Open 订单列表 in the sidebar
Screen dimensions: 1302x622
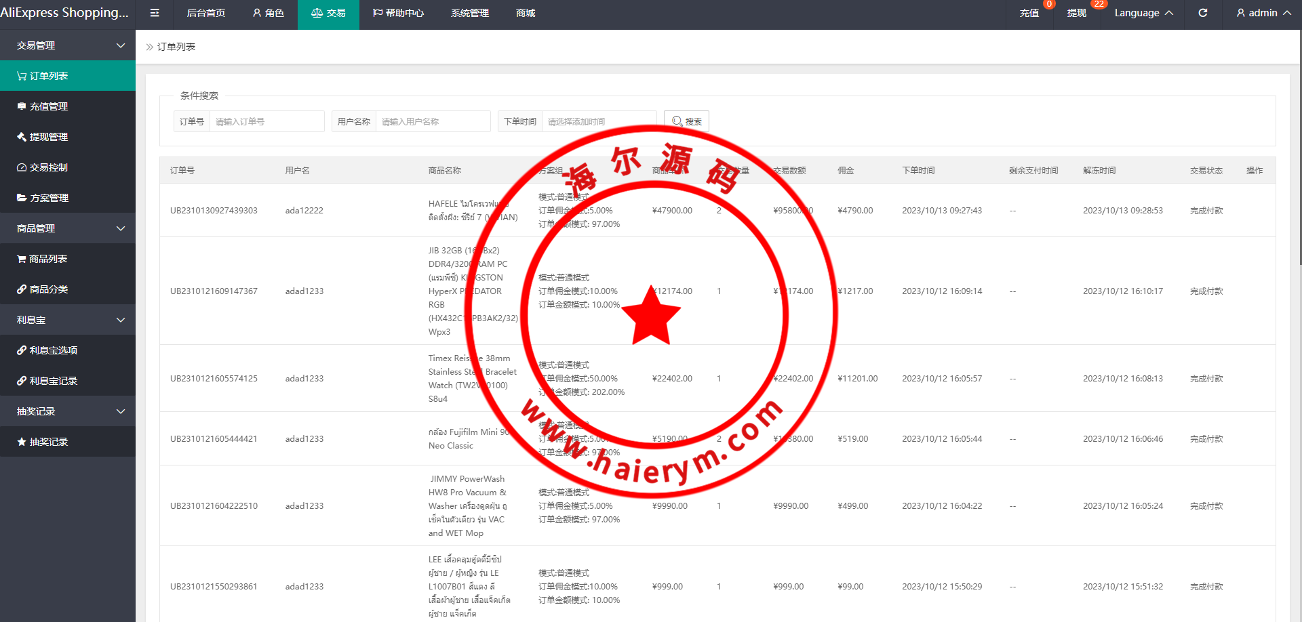(68, 76)
